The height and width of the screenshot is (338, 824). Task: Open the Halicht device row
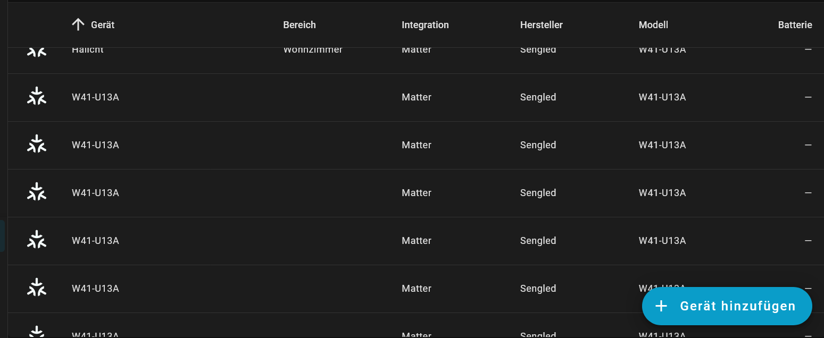click(88, 51)
